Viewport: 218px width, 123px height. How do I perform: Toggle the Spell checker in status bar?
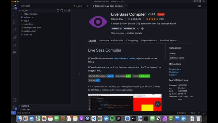point(192,113)
